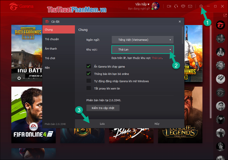
Task: Close the Cài đặt settings dialog
Action: pyautogui.click(x=180, y=22)
